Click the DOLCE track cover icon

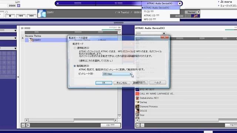click(137, 111)
